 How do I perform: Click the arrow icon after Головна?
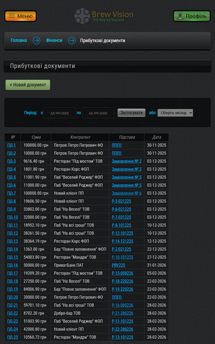coord(36,41)
